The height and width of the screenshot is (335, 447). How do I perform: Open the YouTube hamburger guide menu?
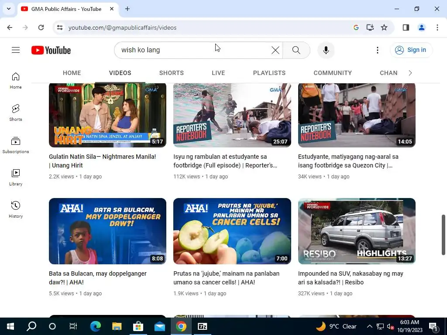(16, 50)
